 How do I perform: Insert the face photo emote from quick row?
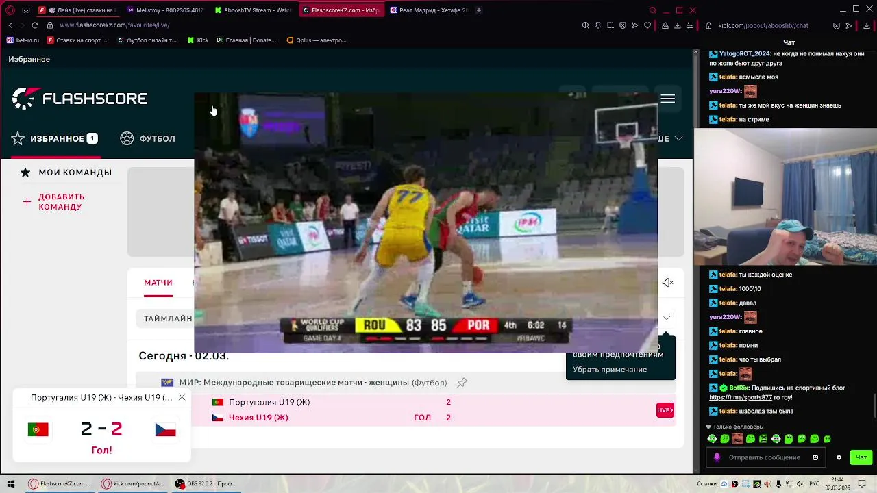pos(737,439)
